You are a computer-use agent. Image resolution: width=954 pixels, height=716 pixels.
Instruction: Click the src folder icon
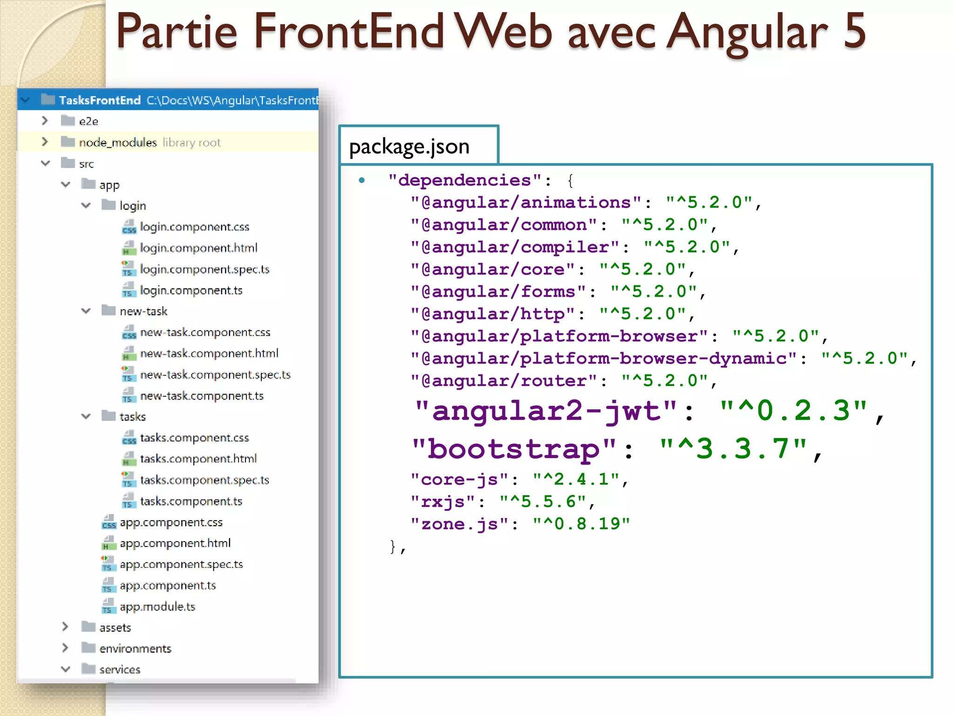coord(68,163)
